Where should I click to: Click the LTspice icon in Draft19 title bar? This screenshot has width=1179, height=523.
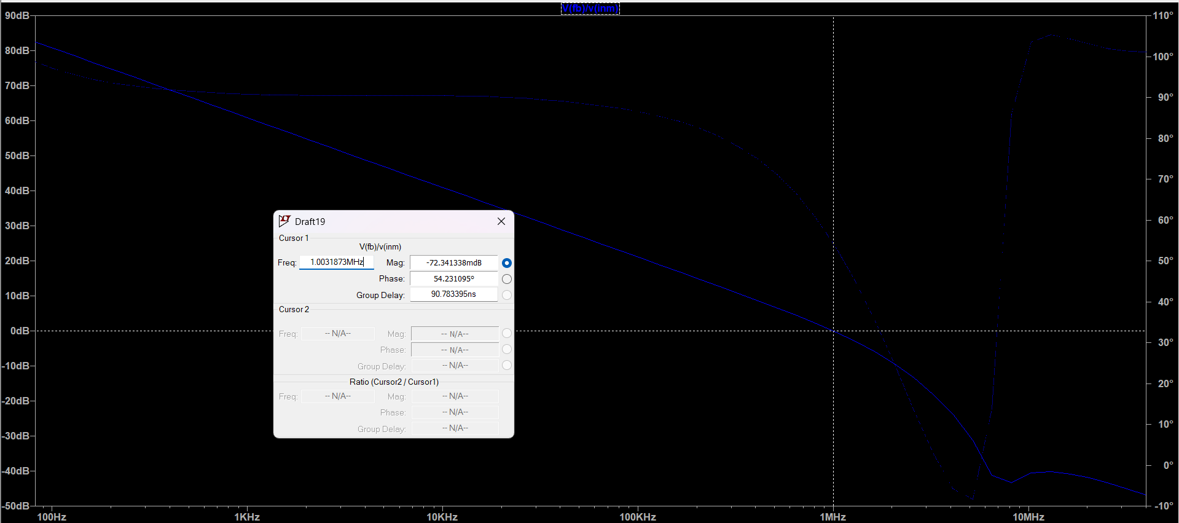click(284, 221)
